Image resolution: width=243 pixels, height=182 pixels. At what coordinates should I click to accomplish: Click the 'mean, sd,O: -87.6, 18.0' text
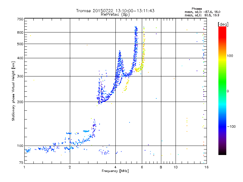tap(202, 12)
